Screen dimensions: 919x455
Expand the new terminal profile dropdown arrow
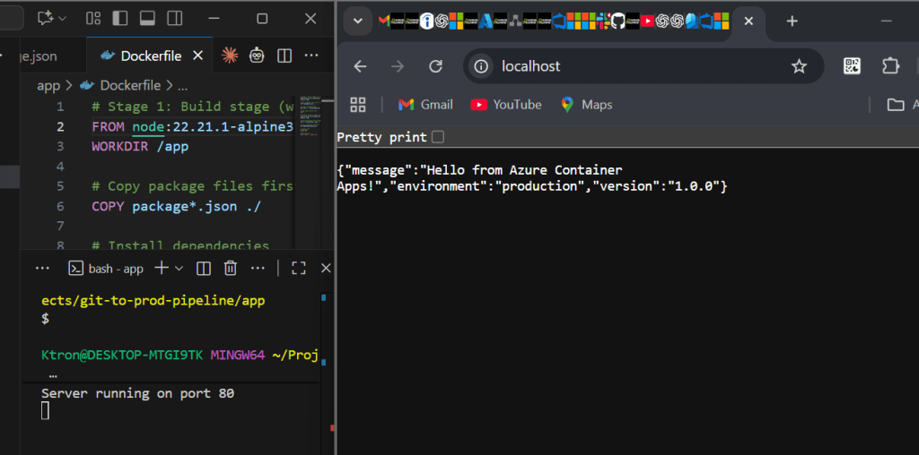pyautogui.click(x=179, y=268)
